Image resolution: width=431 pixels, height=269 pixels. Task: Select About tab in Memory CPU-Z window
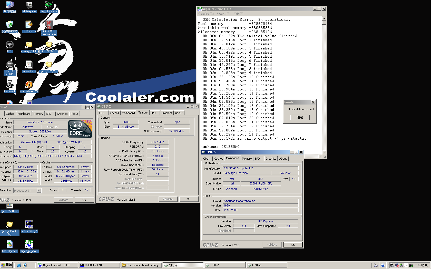(179, 113)
